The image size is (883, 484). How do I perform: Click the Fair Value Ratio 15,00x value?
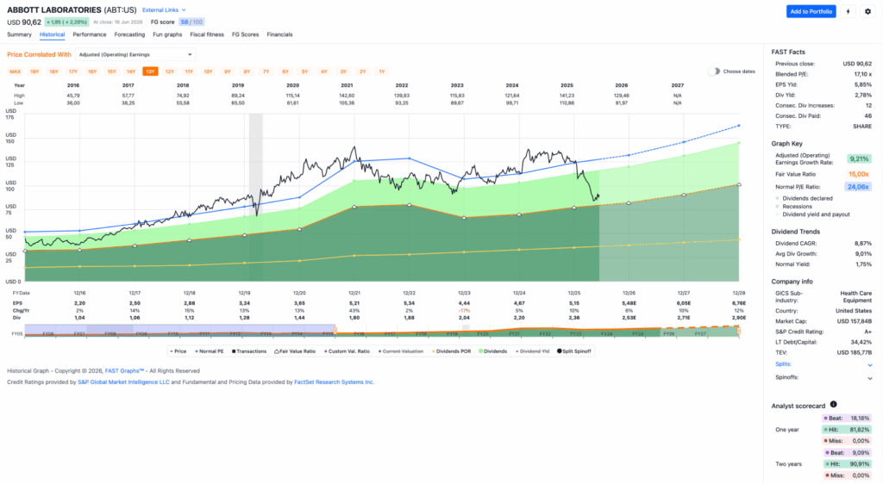[x=859, y=174]
